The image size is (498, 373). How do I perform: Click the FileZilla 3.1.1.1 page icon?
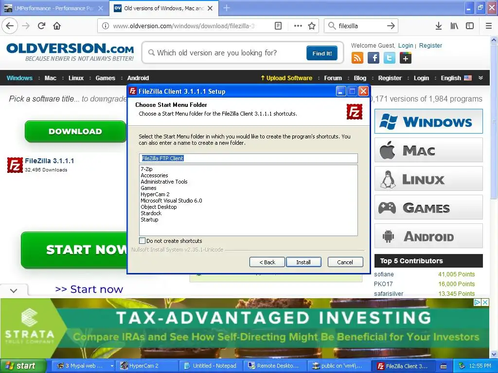pos(15,165)
